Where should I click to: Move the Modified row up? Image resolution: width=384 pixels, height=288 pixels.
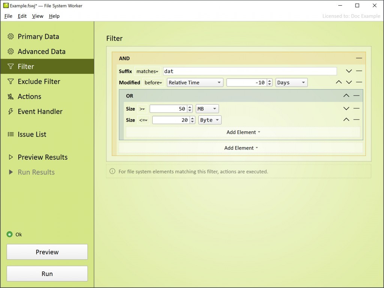[339, 82]
